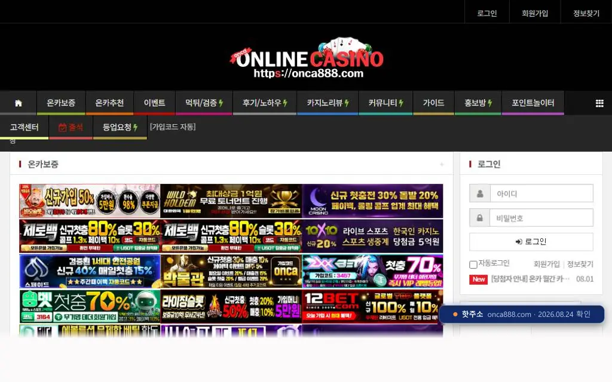Open the 포인트놀이터 menu
This screenshot has width=612, height=382.
[x=533, y=103]
